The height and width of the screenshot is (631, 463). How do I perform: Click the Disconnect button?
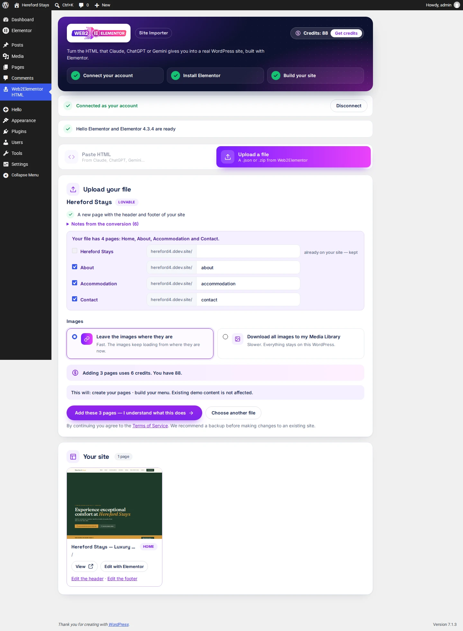[349, 106]
